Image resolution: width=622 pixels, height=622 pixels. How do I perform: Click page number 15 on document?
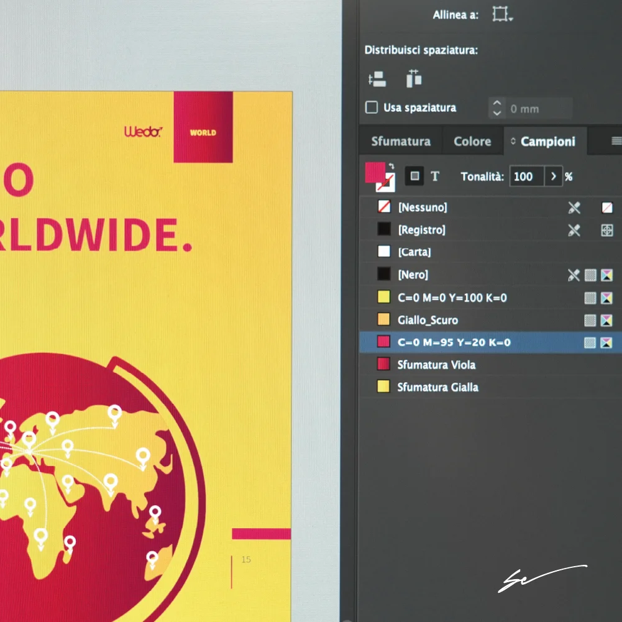pos(246,559)
